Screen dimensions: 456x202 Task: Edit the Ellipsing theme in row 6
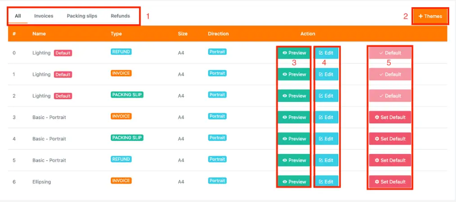[326, 182]
